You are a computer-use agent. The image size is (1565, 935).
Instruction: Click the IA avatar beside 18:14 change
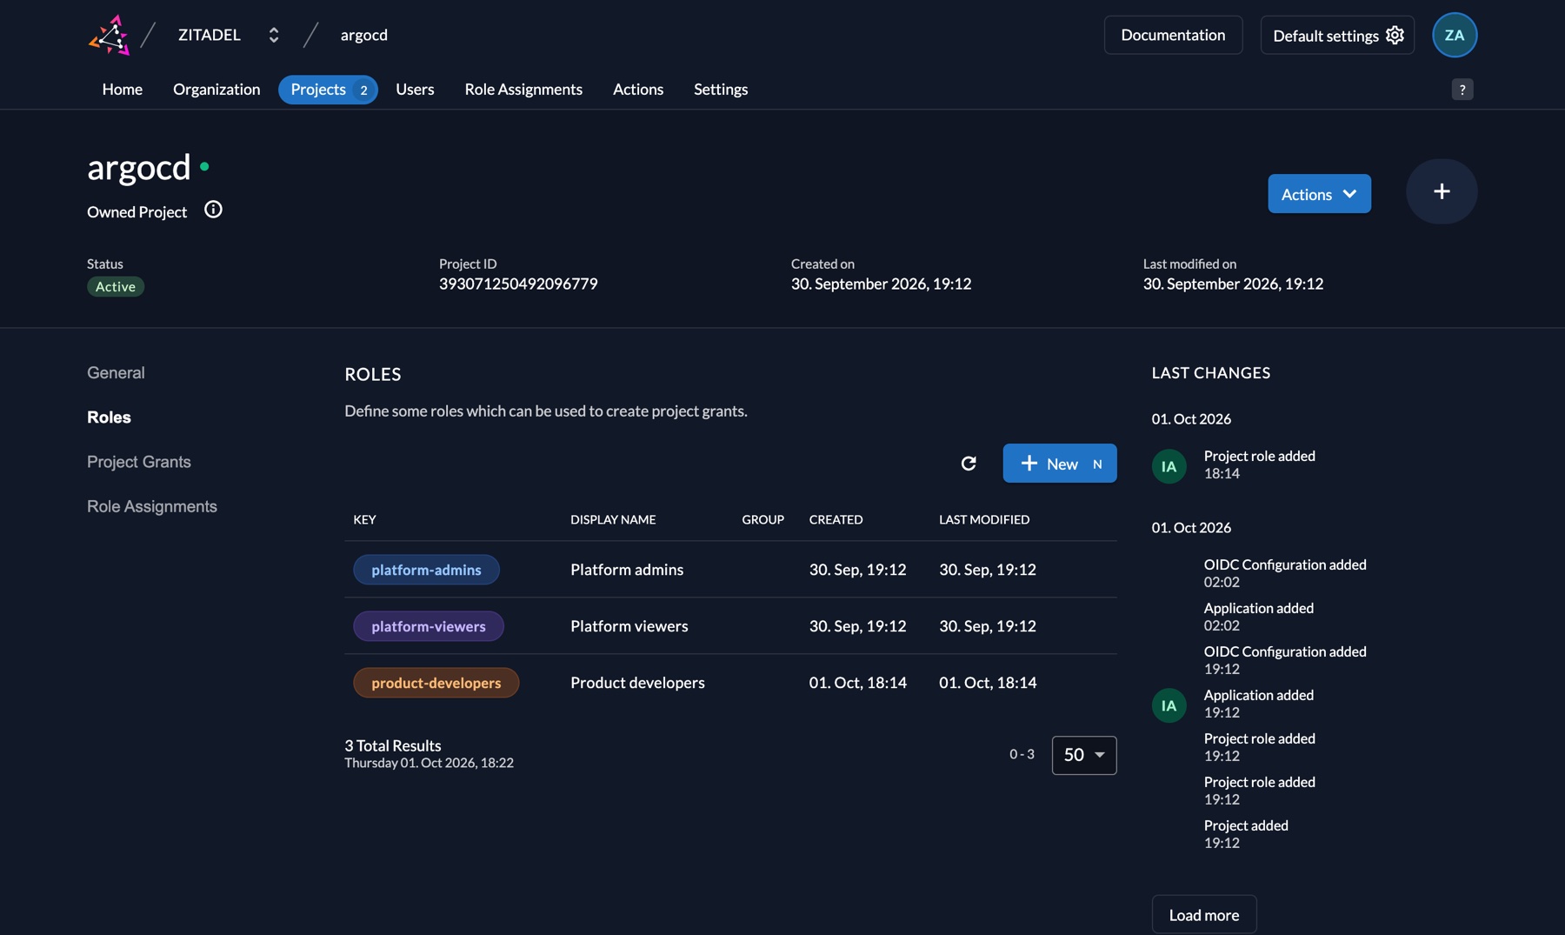1169,466
